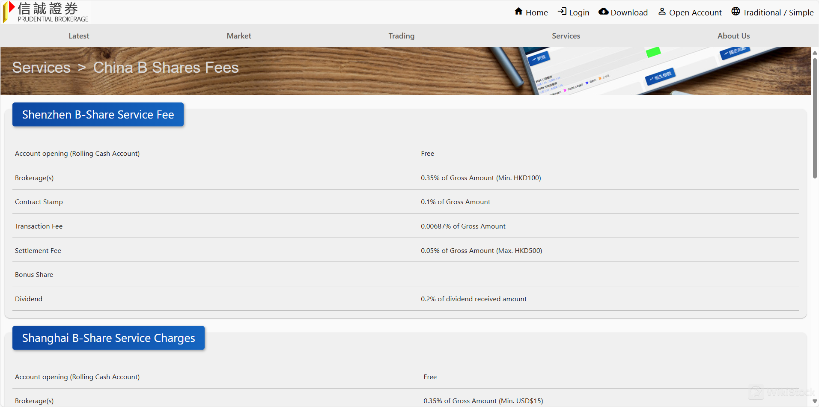The height and width of the screenshot is (407, 819).
Task: Click the Open Account person icon
Action: [662, 12]
